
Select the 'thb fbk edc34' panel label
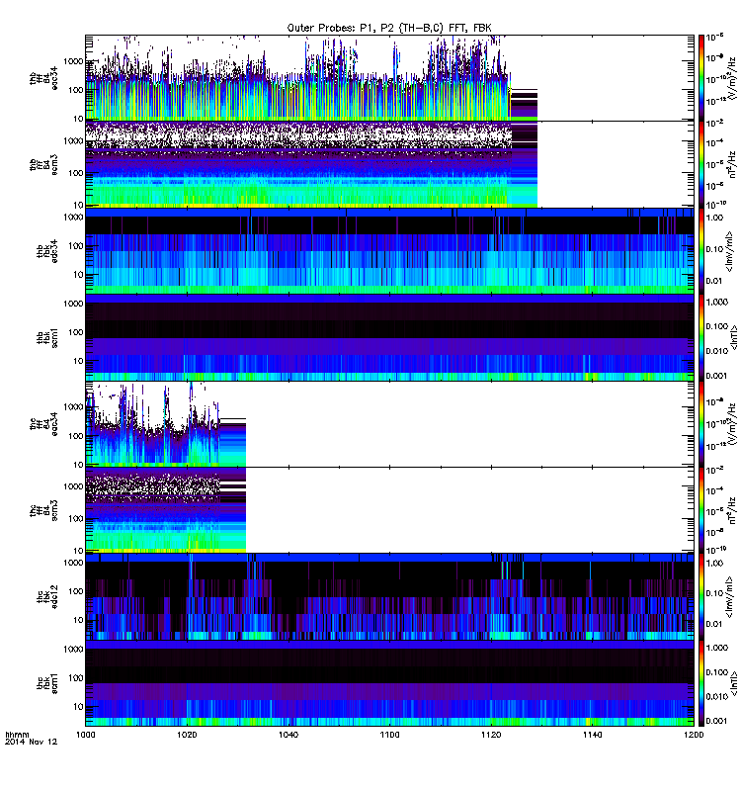tap(47, 251)
